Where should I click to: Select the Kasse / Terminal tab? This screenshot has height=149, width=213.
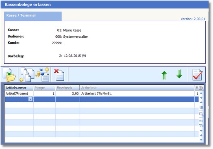click(x=33, y=16)
